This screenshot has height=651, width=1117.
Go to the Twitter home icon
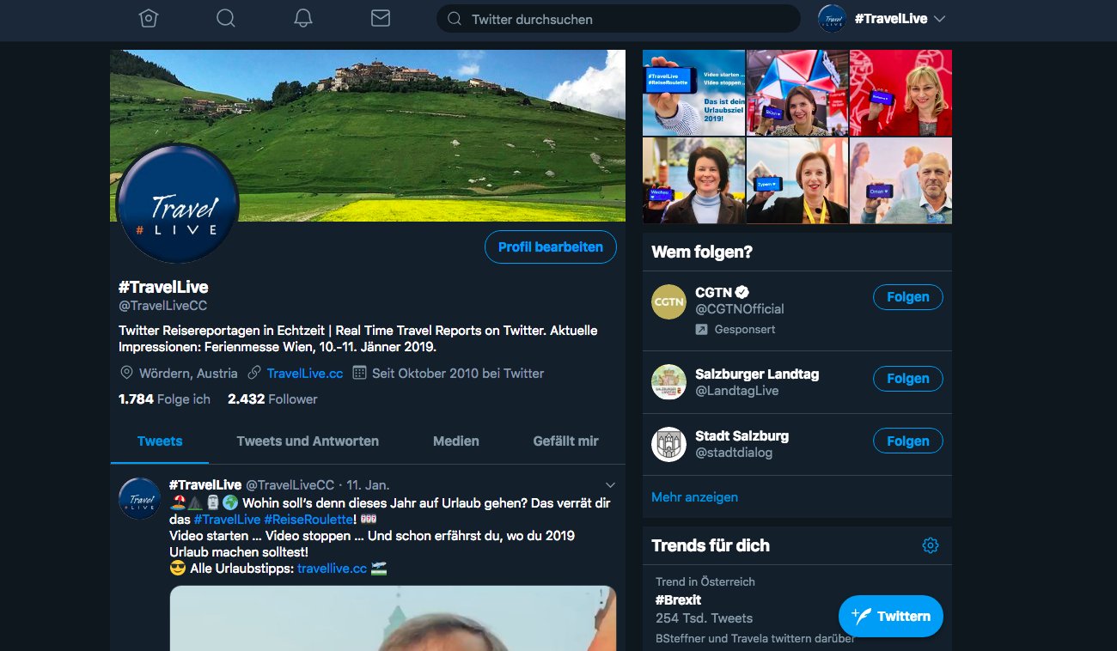149,19
